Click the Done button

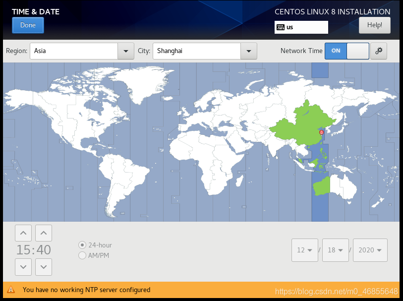click(28, 25)
